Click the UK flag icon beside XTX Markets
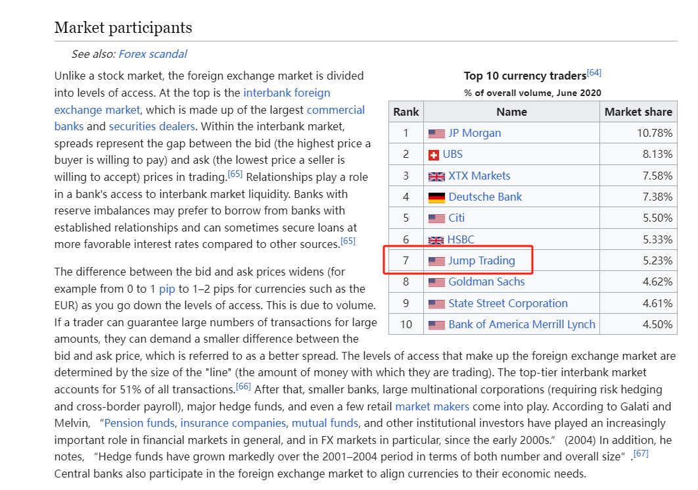Screen dimensions: 698x490 click(x=436, y=176)
